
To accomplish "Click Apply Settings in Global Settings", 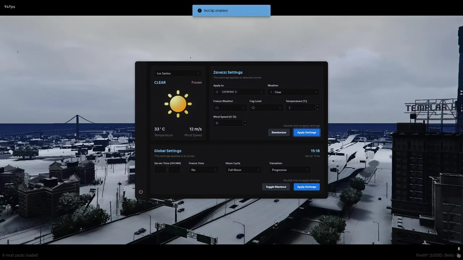I will click(x=307, y=187).
